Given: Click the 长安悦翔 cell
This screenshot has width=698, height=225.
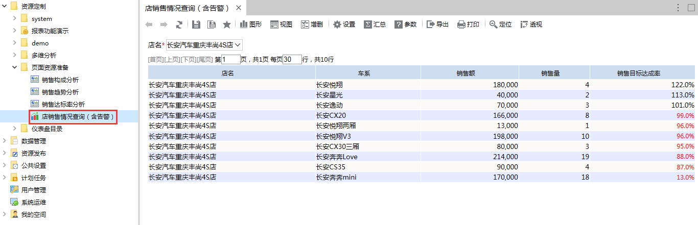Looking at the screenshot, I should [368, 85].
